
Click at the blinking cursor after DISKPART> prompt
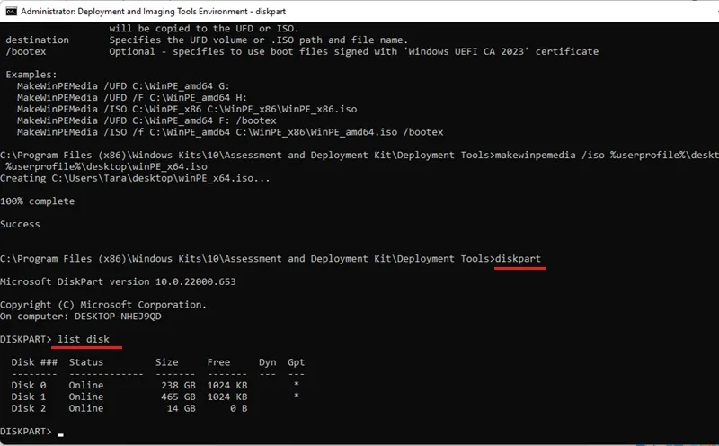[60, 434]
